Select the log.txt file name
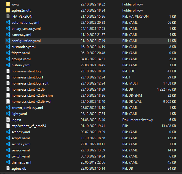The image size is (182, 174). point(16,120)
